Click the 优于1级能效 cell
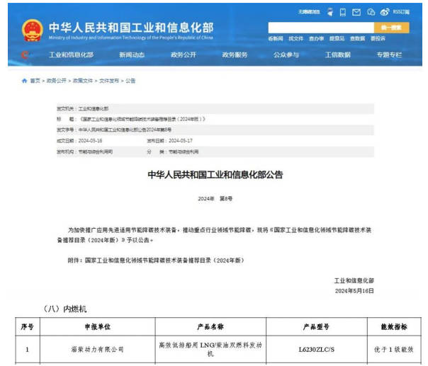The height and width of the screenshot is (366, 428). pos(394,350)
